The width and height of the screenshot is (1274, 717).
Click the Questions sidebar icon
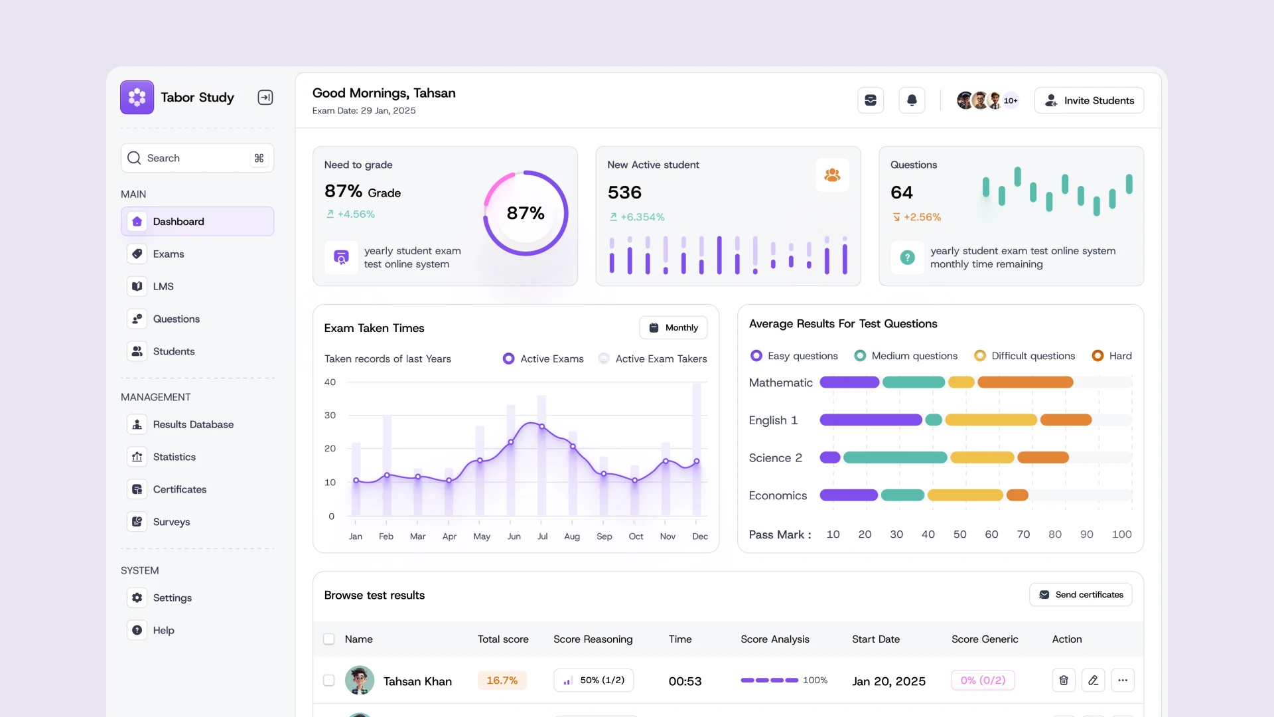[137, 319]
